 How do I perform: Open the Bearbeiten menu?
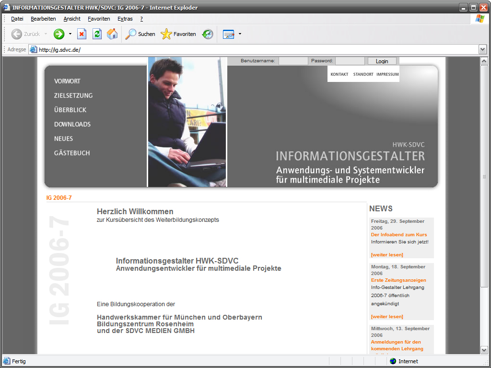(43, 19)
